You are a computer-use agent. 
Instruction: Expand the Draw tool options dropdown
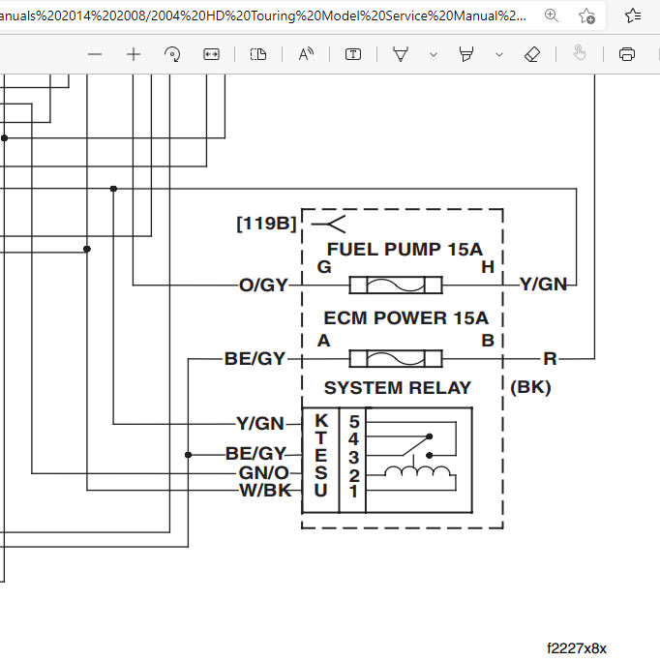coord(433,54)
